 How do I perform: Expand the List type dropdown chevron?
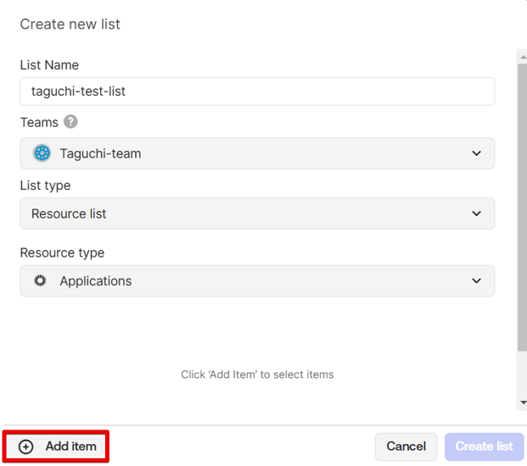click(x=475, y=214)
